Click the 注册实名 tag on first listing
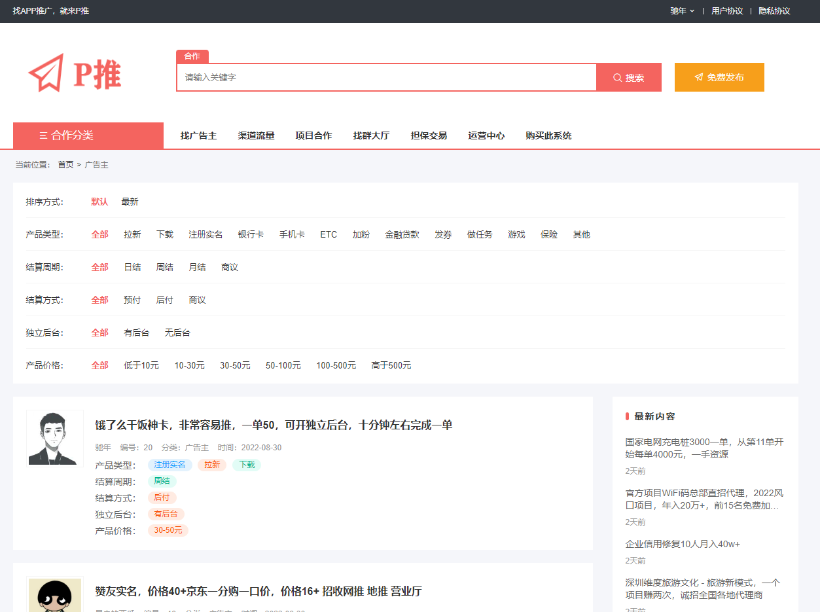 (x=169, y=465)
